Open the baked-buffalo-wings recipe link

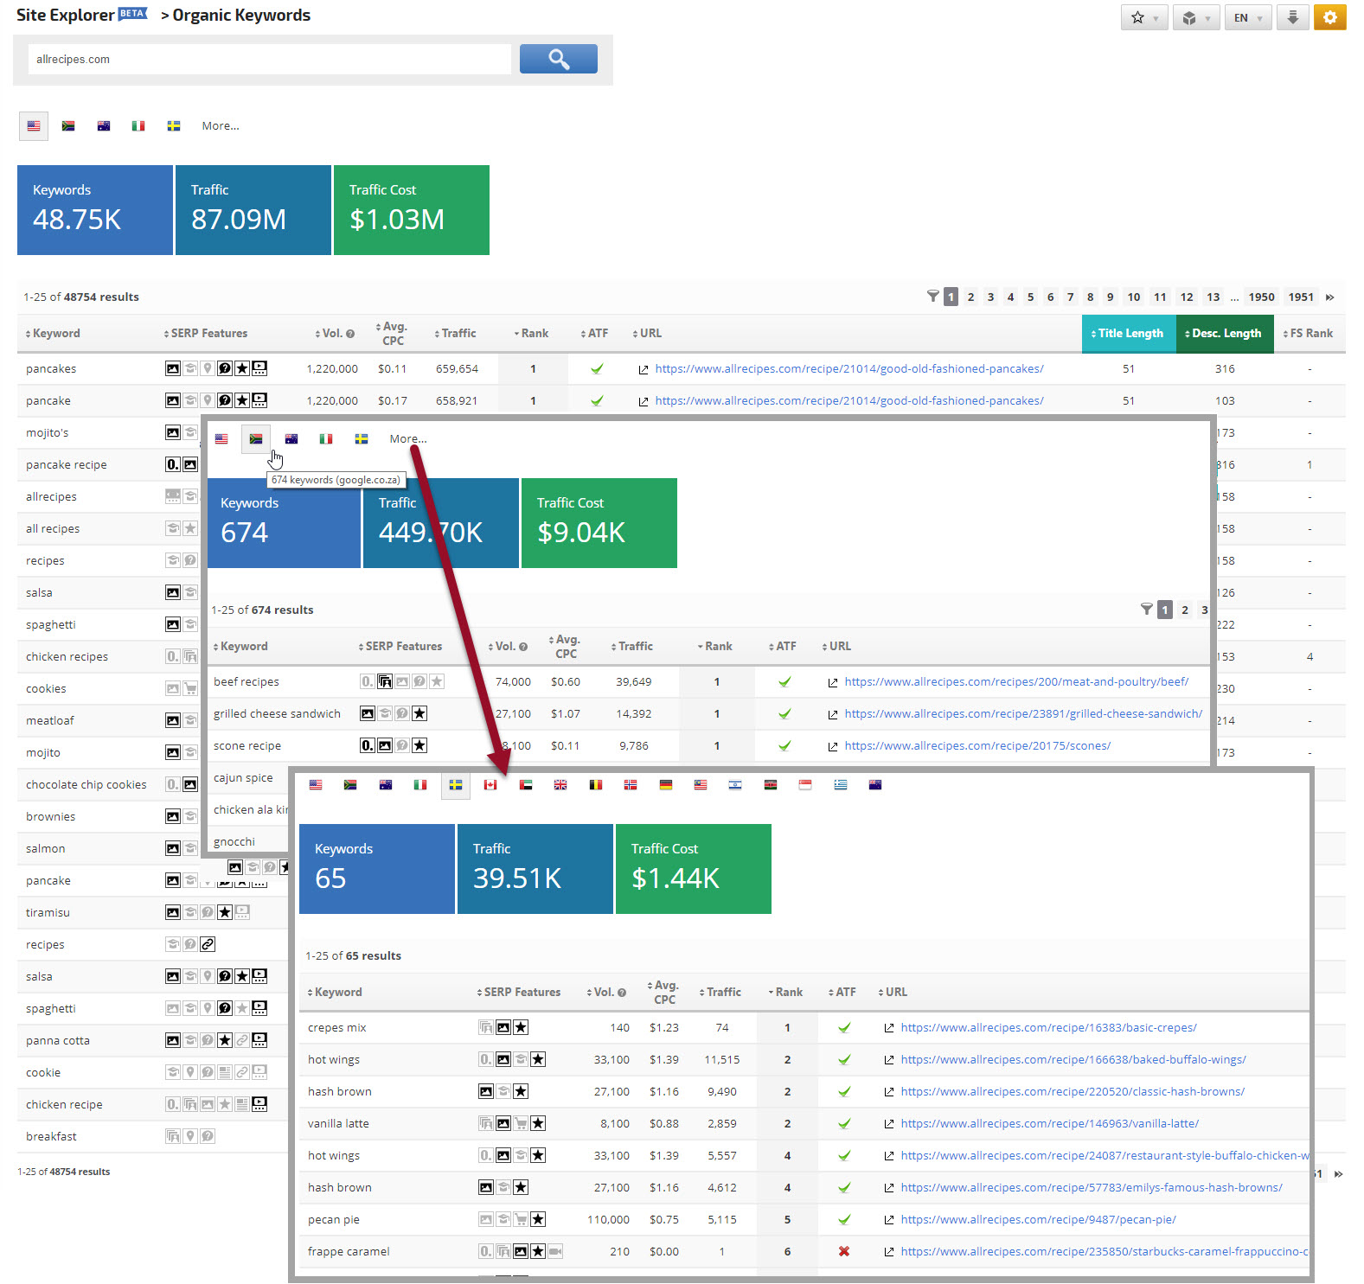1073,1060
